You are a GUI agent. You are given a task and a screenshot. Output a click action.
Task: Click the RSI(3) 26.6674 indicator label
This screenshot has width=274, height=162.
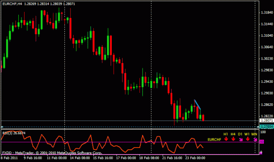[14, 133]
